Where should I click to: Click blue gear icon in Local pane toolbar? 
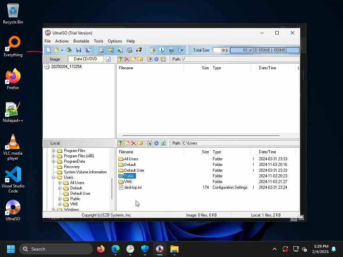click(156, 143)
